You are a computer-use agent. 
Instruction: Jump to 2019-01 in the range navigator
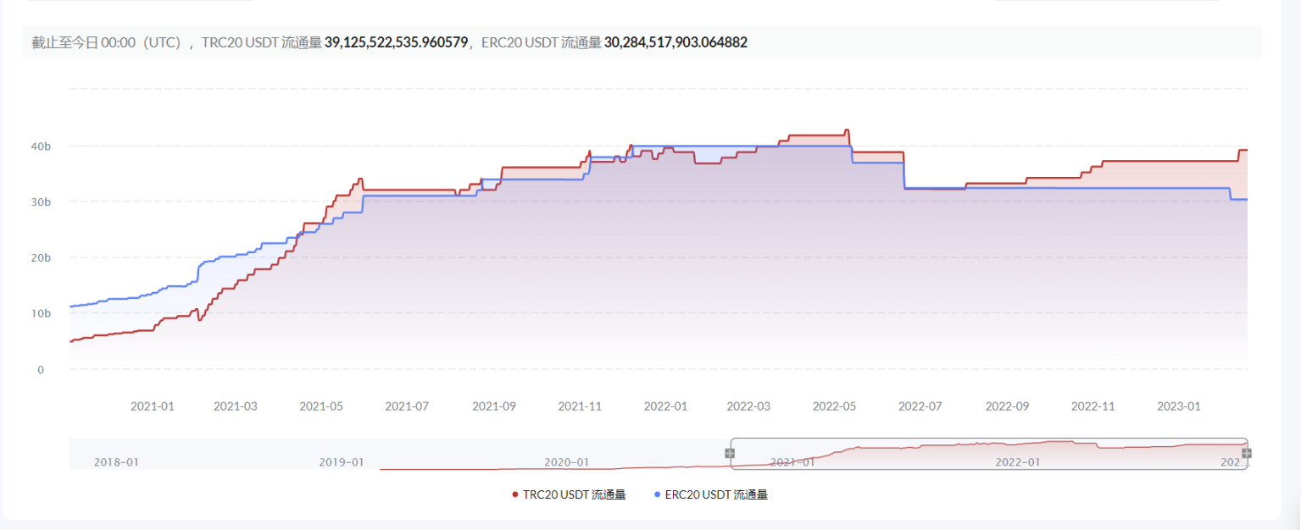(342, 462)
